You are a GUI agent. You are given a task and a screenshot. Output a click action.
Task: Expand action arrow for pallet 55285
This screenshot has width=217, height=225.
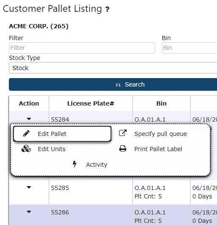[29, 187]
